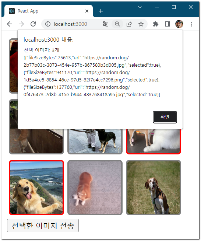Minimize the Chrome window
Image resolution: width=201 pixels, height=241 pixels.
[x=156, y=7]
